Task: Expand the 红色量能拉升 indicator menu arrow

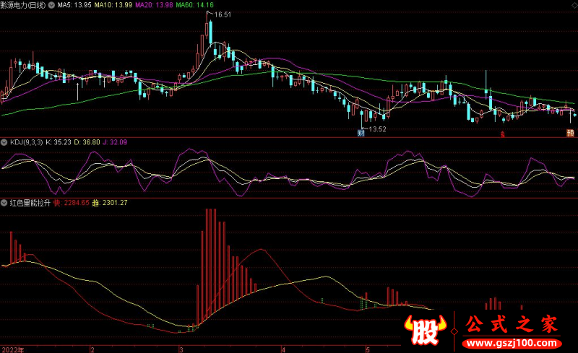Action: point(4,203)
